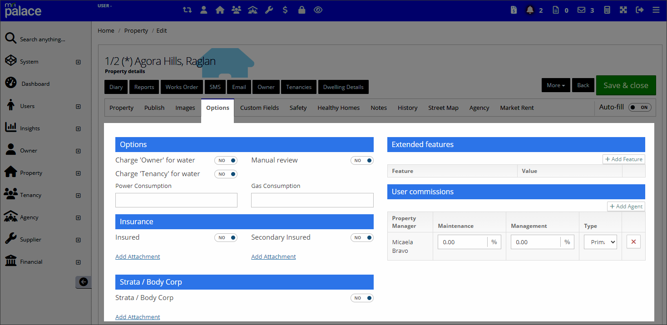Click the logout arrow icon
Viewport: 667px width, 325px height.
coord(640,10)
